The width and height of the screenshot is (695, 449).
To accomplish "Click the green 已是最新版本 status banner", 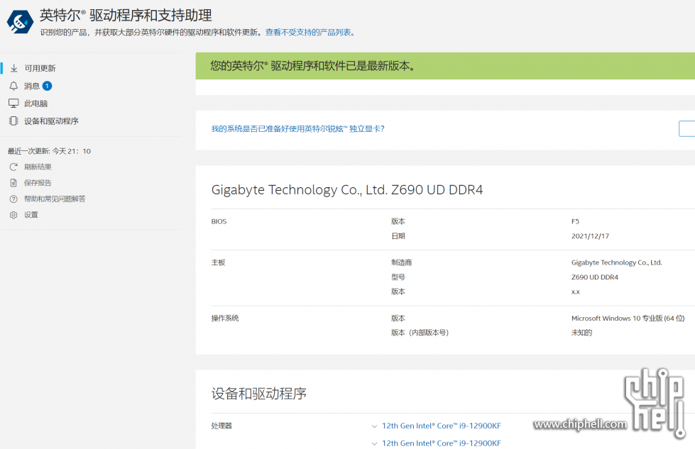I will pos(445,66).
